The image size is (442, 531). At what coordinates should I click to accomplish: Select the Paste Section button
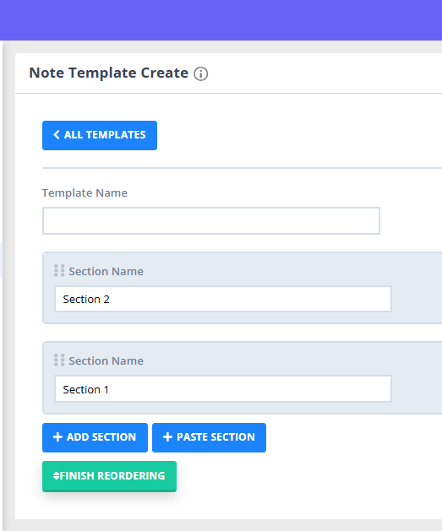209,437
